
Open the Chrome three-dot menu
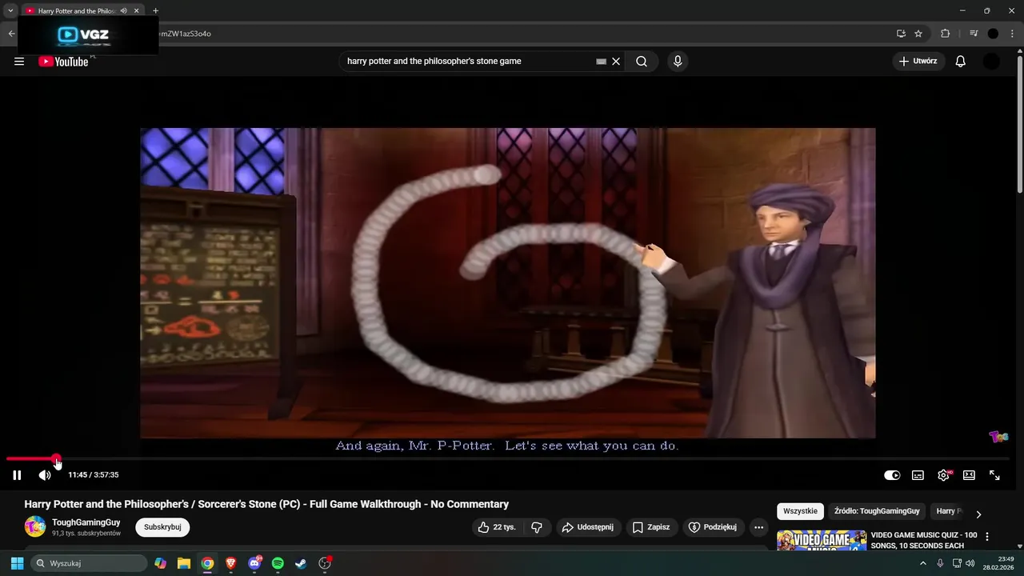(1012, 34)
